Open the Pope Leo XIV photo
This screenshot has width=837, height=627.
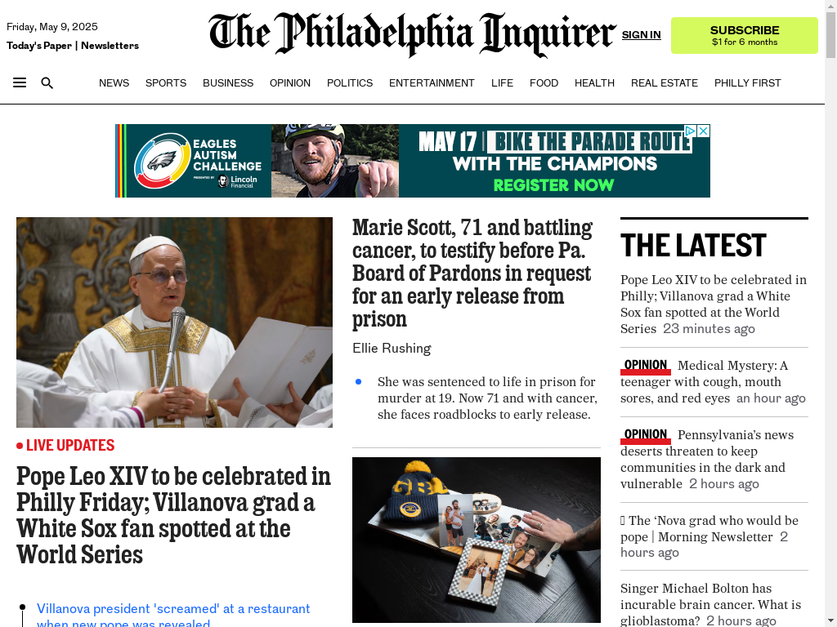[x=175, y=322]
